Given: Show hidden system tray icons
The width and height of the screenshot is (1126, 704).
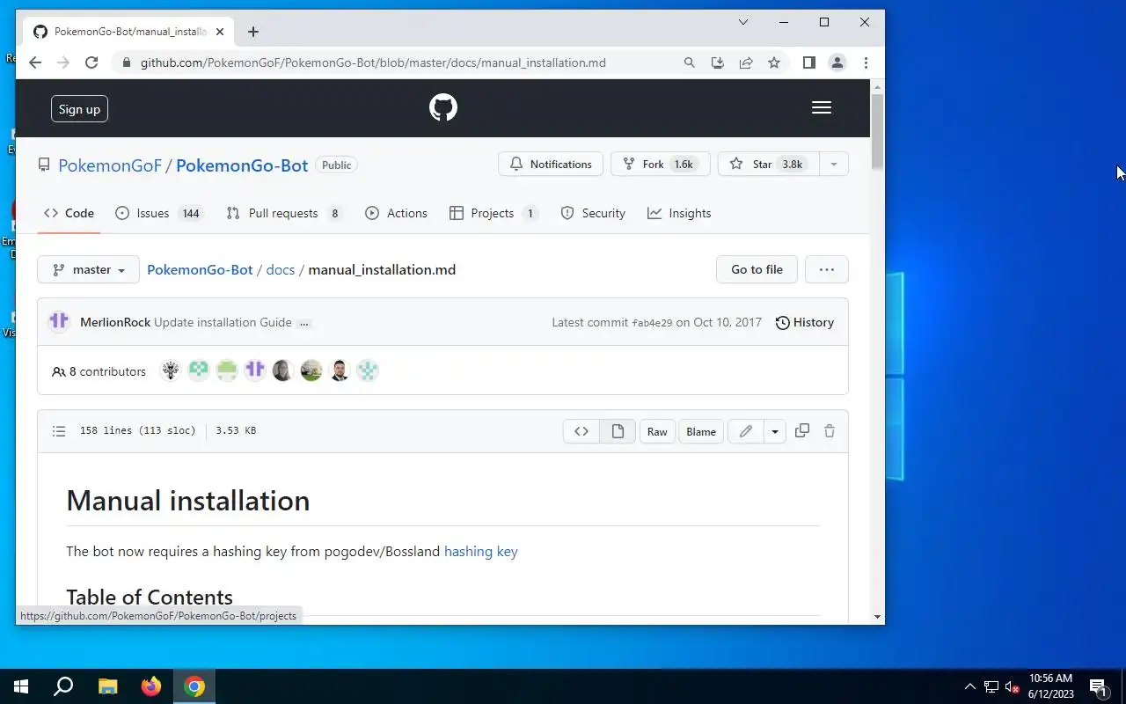Looking at the screenshot, I should coord(970,686).
